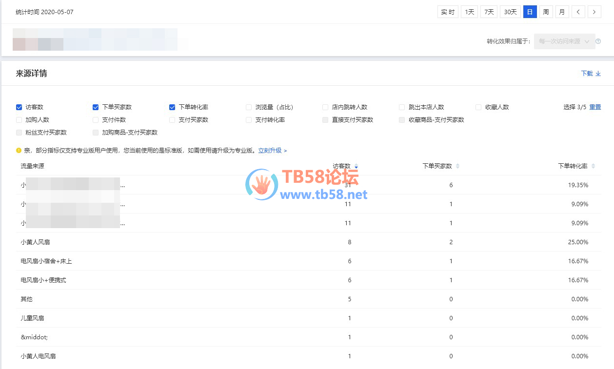
Task: Reset selected metrics with 重置
Action: pyautogui.click(x=595, y=107)
